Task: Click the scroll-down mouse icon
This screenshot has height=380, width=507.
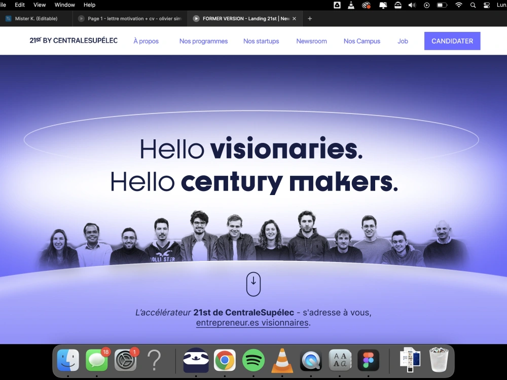Action: tap(253, 284)
